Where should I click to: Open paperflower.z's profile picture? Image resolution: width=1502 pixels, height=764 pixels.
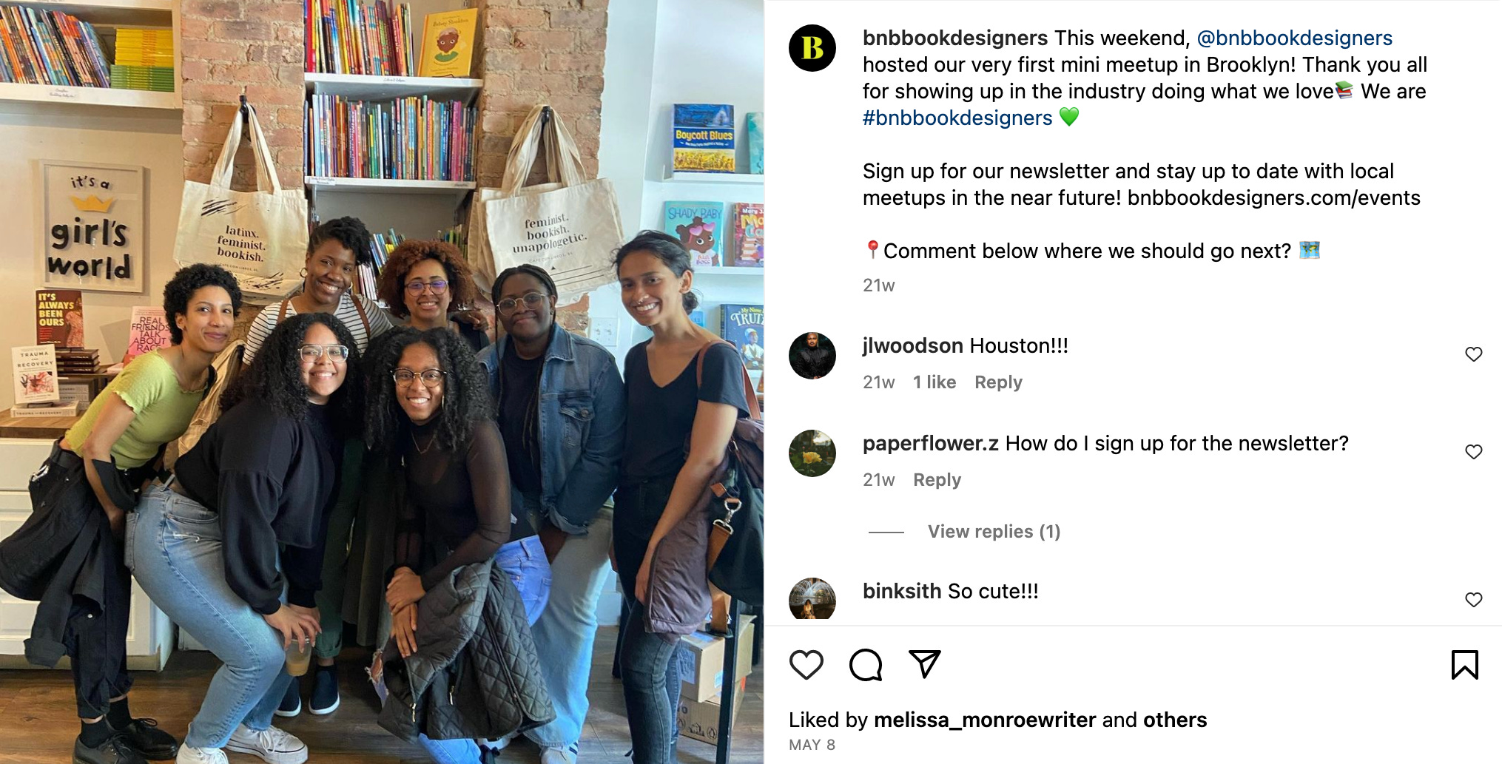tap(812, 453)
